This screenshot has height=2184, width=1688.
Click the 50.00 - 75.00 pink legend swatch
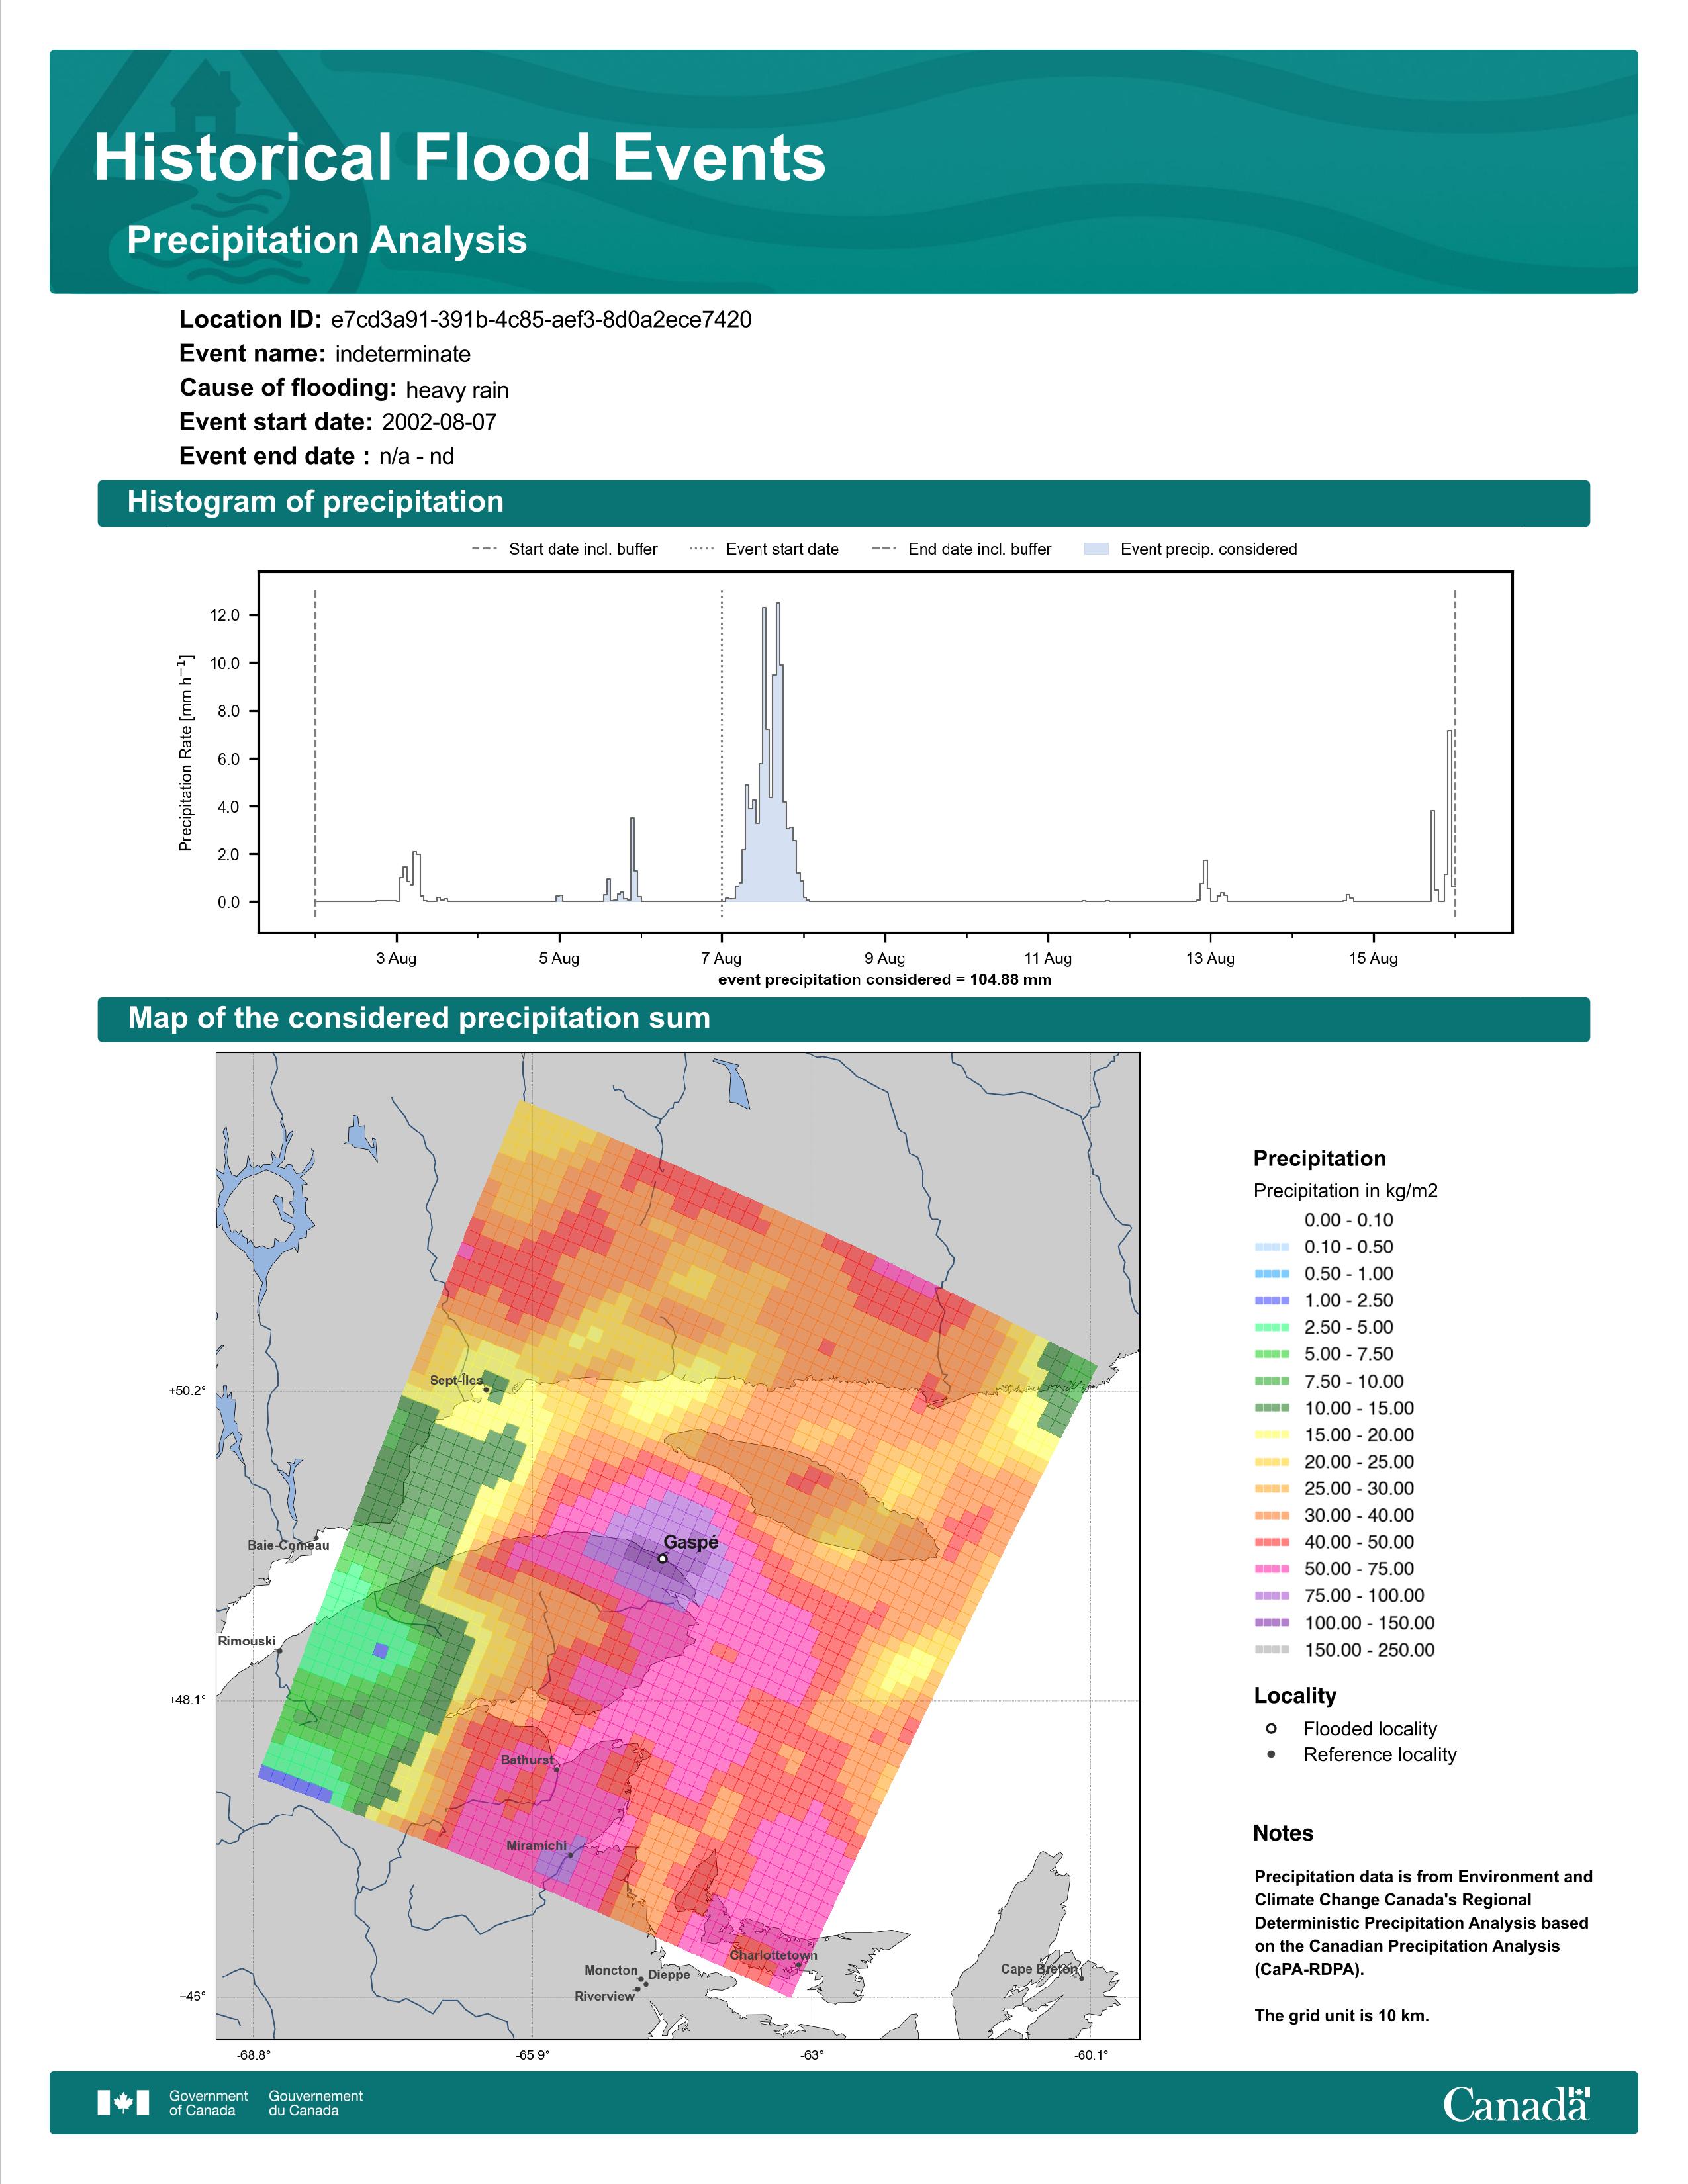pos(1272,1569)
